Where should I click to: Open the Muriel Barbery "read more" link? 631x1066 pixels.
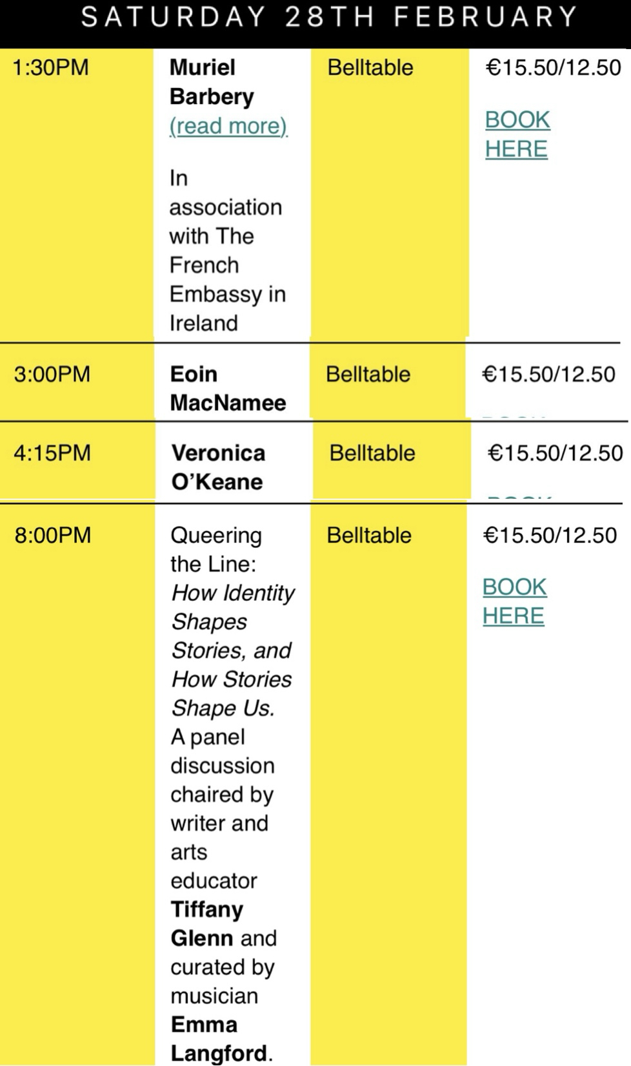pyautogui.click(x=228, y=126)
